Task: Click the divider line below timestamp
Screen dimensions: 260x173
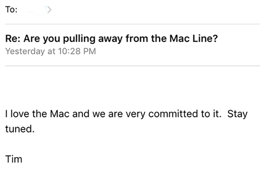Action: tap(130, 66)
